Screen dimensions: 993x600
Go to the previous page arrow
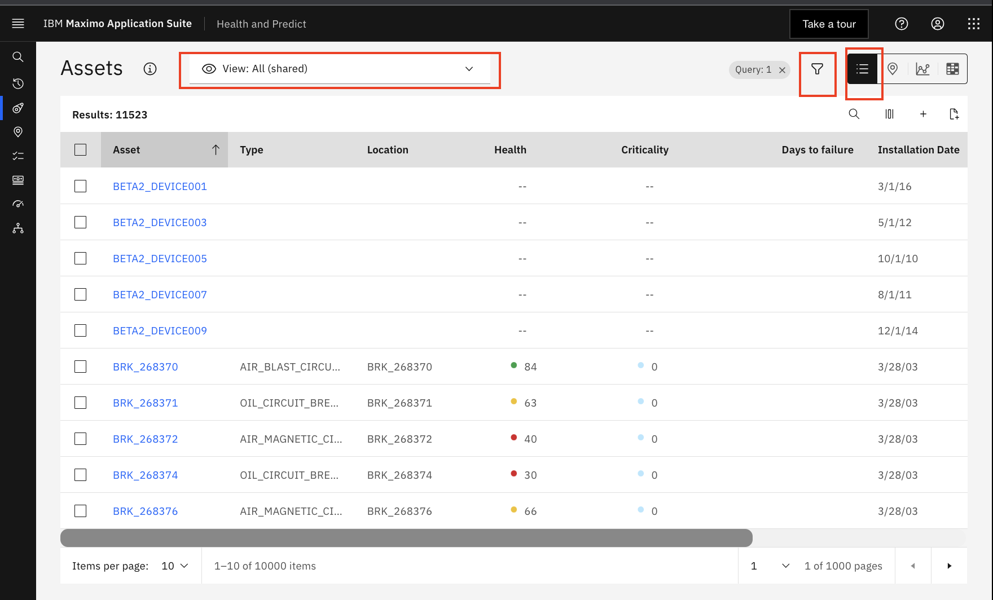(913, 566)
